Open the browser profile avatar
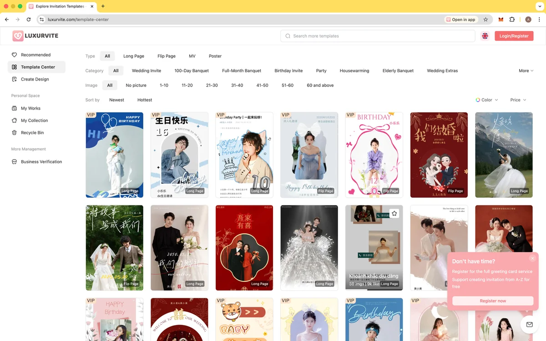 pyautogui.click(x=528, y=20)
